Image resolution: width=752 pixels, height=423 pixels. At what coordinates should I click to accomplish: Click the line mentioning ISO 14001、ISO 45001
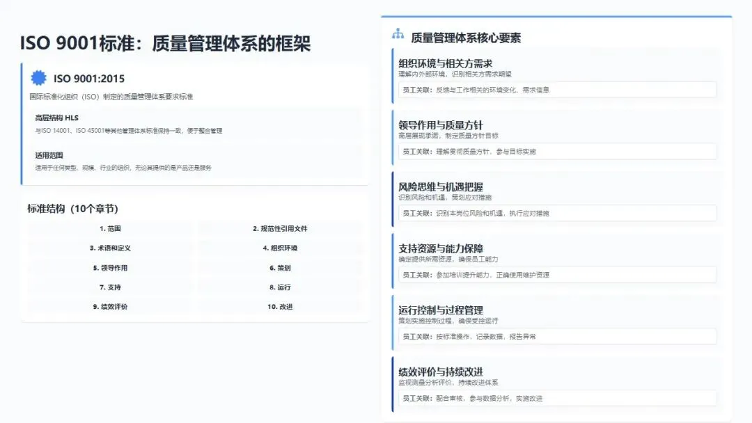pos(129,131)
